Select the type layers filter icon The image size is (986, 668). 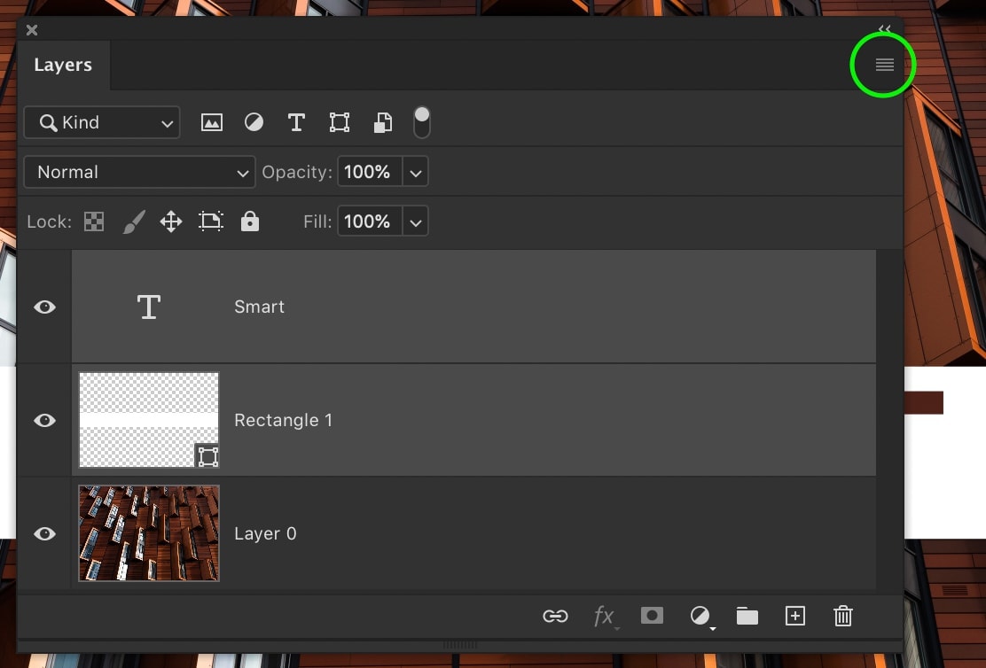pos(296,122)
